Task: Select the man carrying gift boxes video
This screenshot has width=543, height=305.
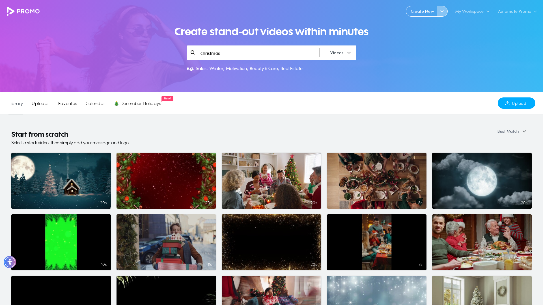Action: click(166, 242)
